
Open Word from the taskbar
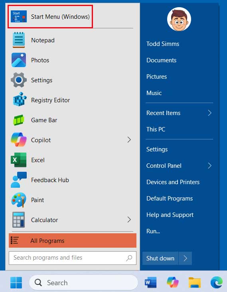tap(150, 282)
